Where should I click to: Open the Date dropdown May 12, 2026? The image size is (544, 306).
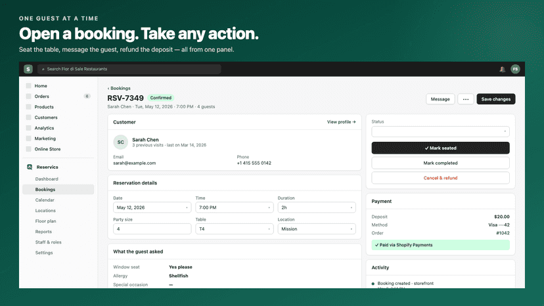[152, 208]
